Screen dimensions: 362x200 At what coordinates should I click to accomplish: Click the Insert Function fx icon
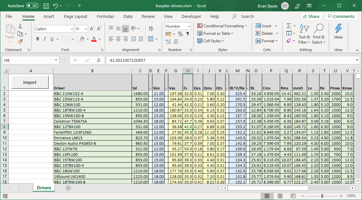tap(99, 60)
